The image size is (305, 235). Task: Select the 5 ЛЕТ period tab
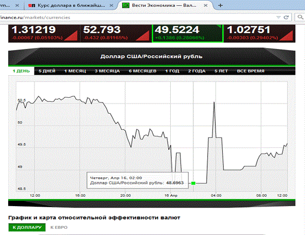(x=221, y=71)
